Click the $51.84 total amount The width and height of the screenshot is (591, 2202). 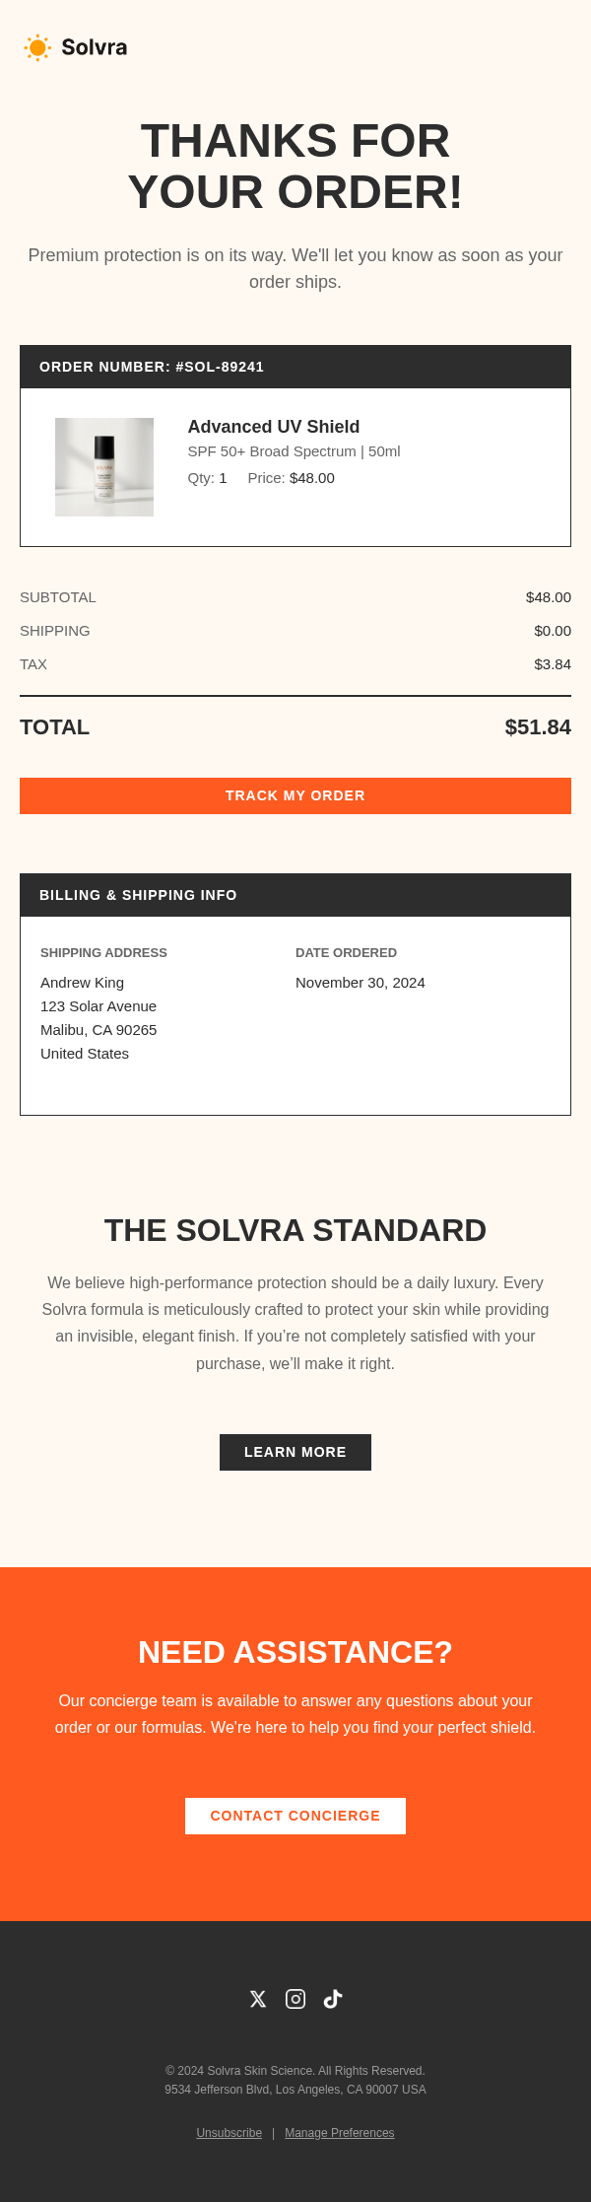tap(538, 727)
